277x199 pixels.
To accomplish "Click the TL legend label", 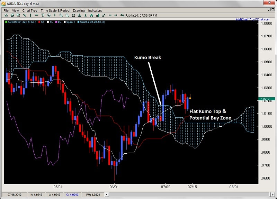I will click(51, 22).
